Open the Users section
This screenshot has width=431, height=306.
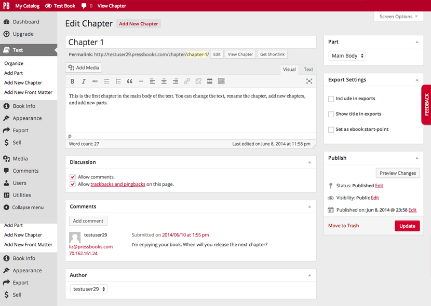pyautogui.click(x=20, y=183)
